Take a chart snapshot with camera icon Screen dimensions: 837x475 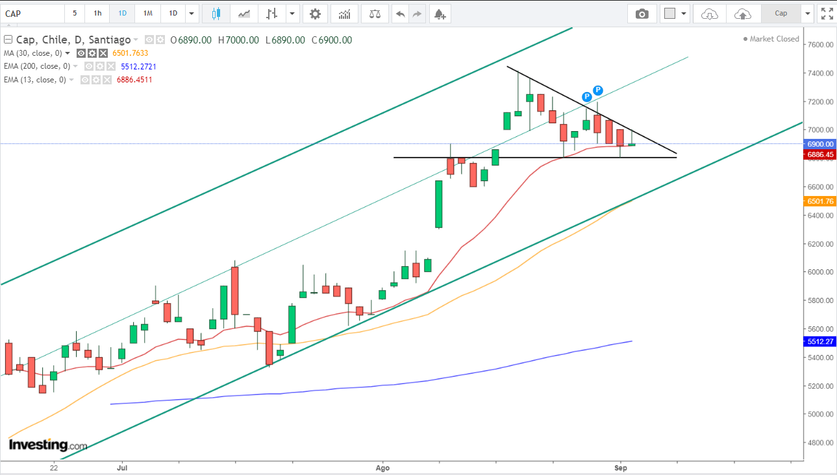coord(642,13)
